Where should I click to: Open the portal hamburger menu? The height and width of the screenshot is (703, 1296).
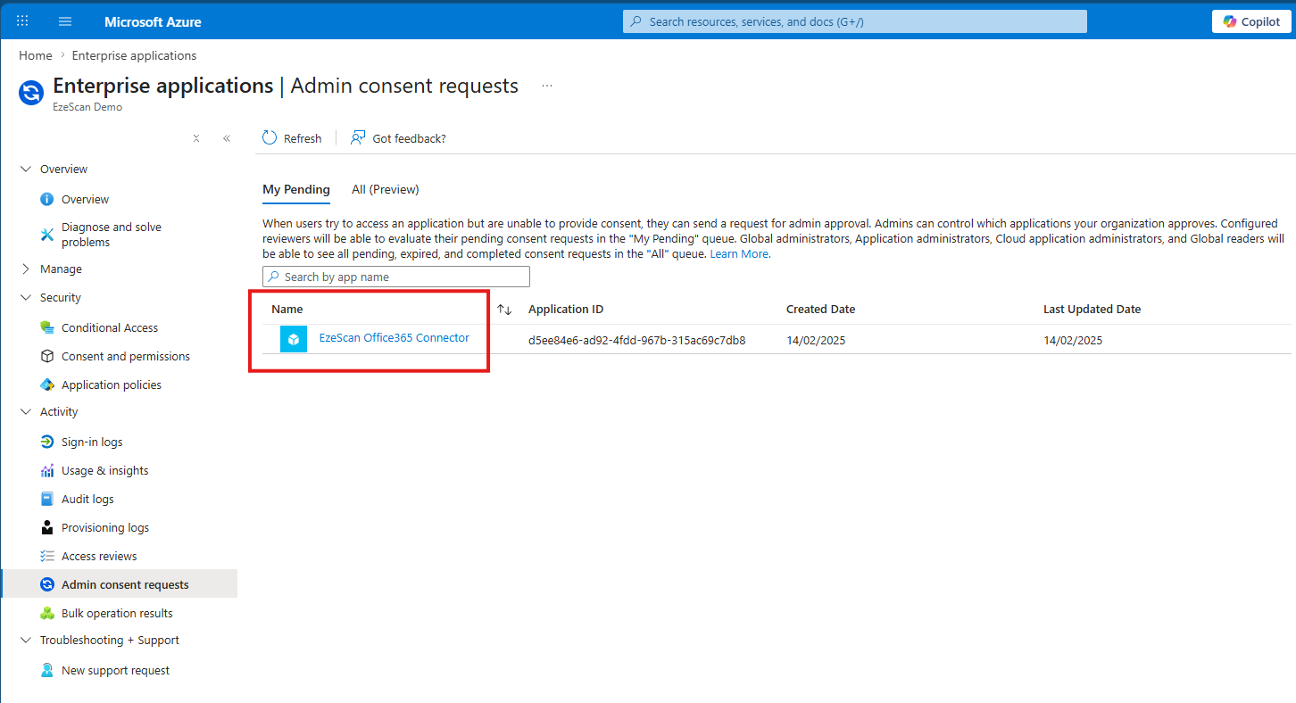click(65, 21)
